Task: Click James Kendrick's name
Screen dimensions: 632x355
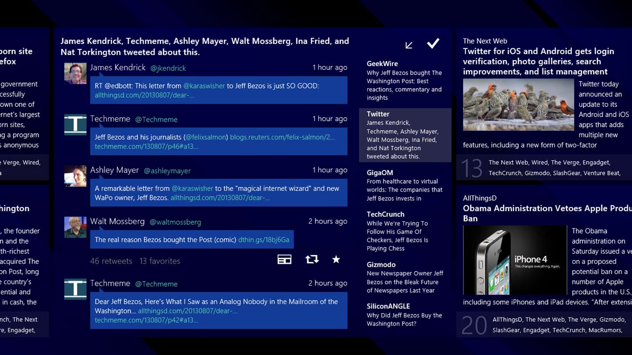Action: [118, 67]
